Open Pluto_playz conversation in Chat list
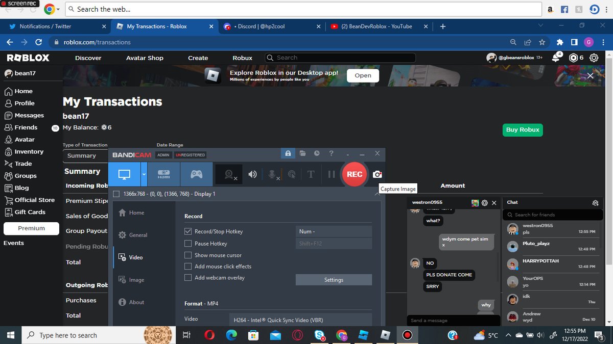Image resolution: width=613 pixels, height=344 pixels. (x=552, y=246)
